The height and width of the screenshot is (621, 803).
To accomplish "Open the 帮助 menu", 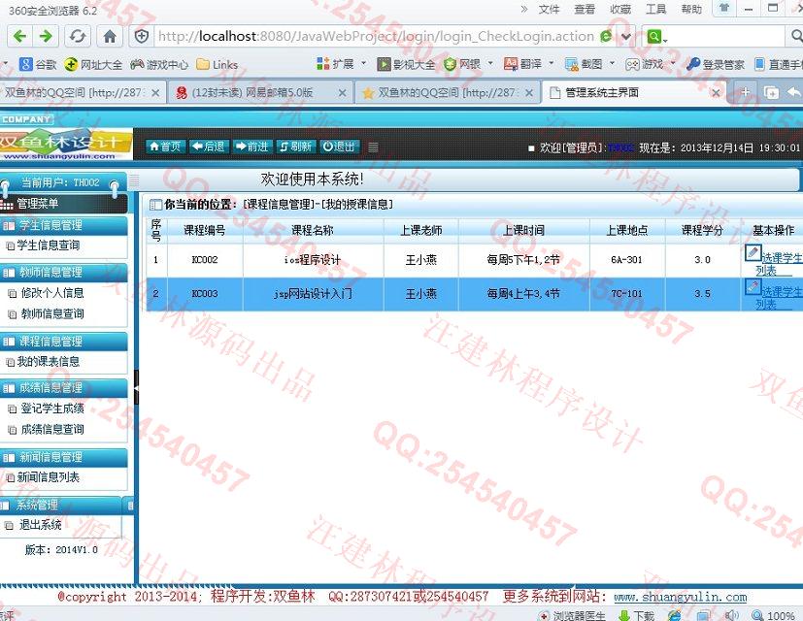I will tap(690, 9).
